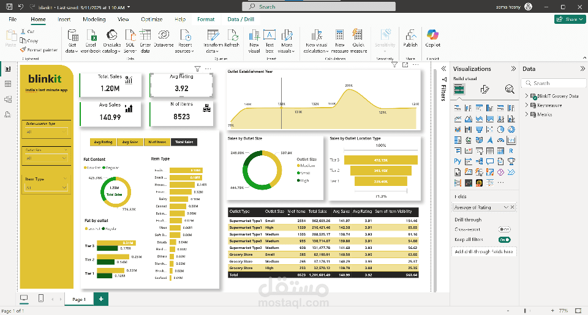Click the N of Items bookmark button
The height and width of the screenshot is (315, 588).
click(x=157, y=142)
